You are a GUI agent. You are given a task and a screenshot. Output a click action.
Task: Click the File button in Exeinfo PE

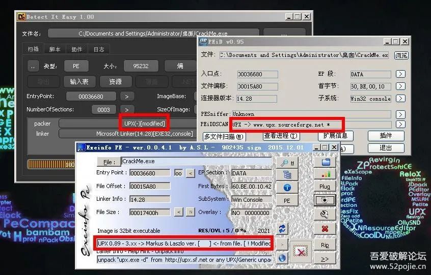pos(109,162)
